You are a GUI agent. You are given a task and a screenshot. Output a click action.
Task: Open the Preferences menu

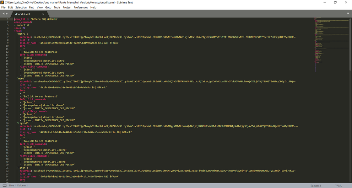[x=81, y=8]
